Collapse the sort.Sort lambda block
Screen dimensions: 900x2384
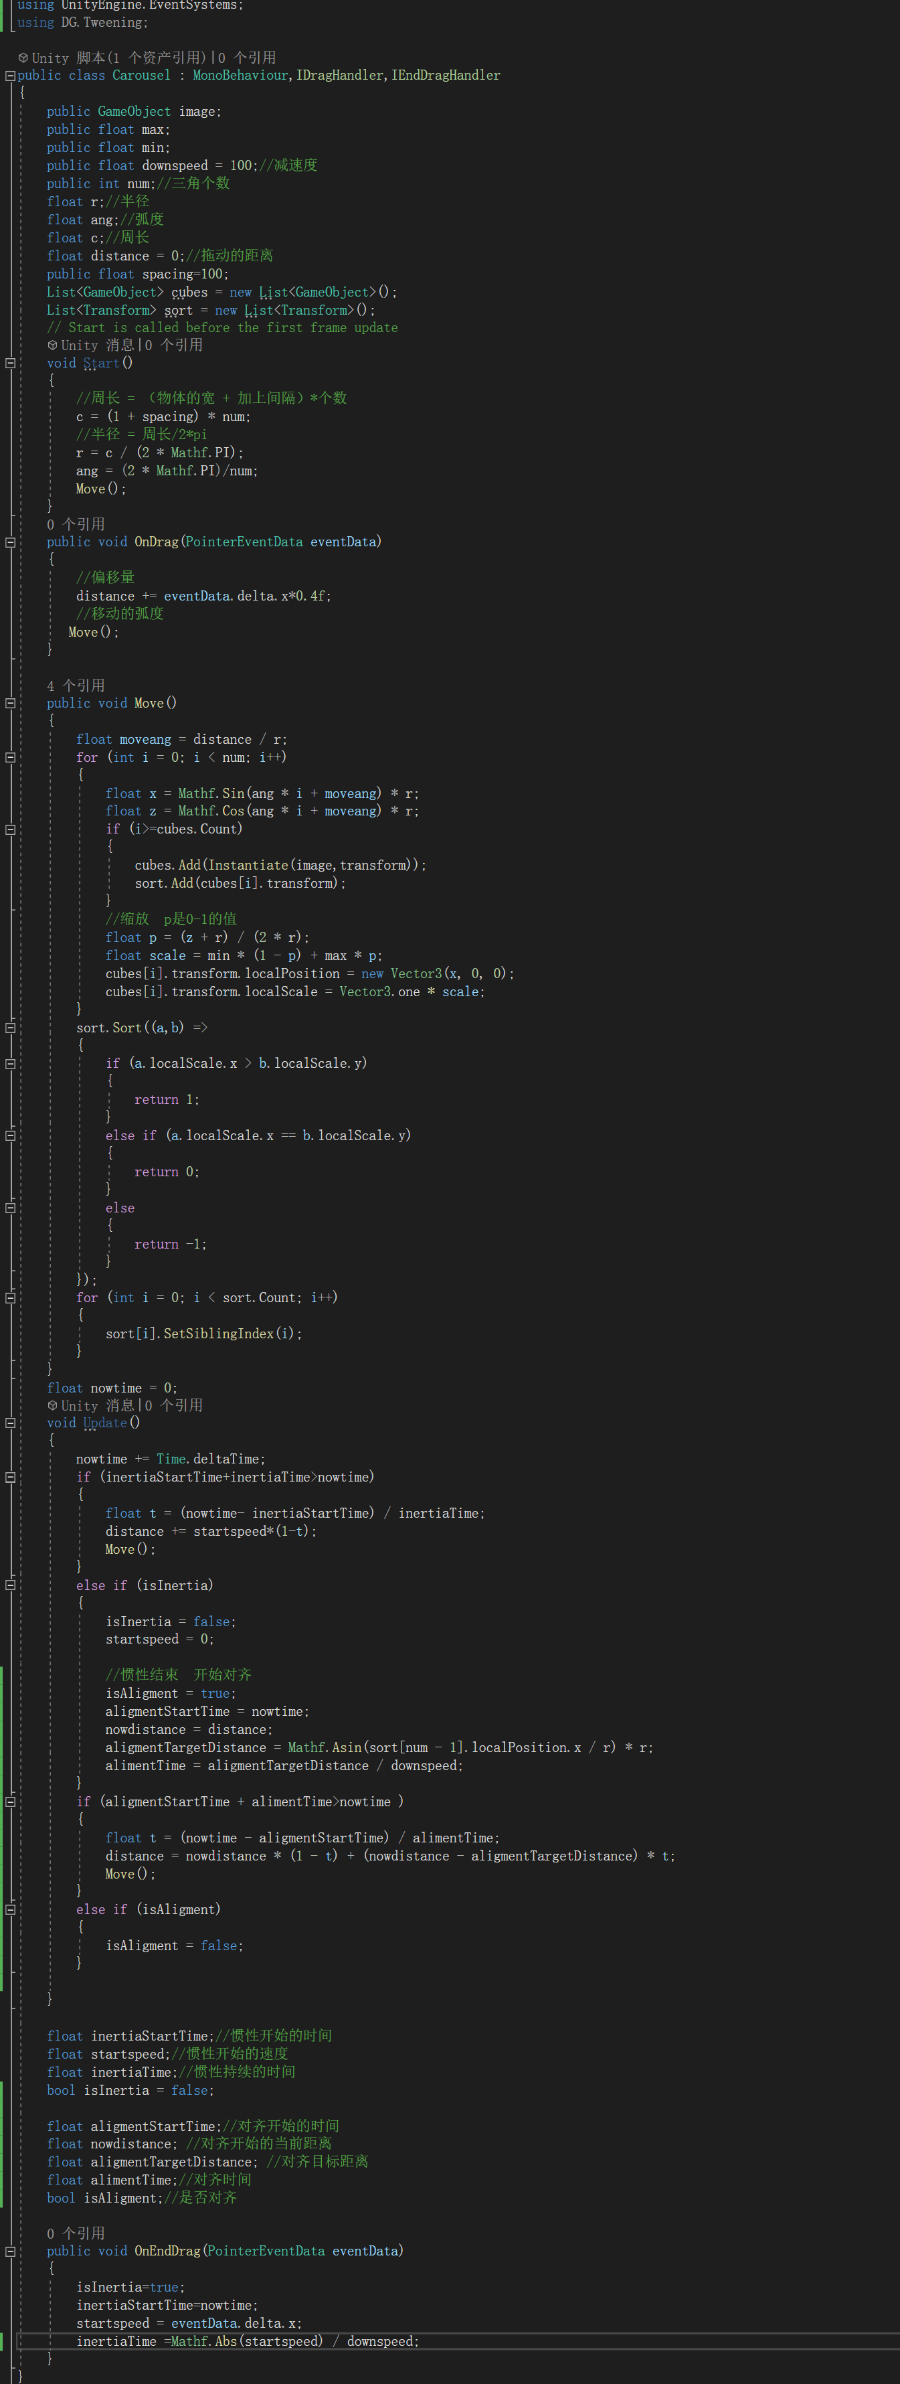pos(10,1027)
